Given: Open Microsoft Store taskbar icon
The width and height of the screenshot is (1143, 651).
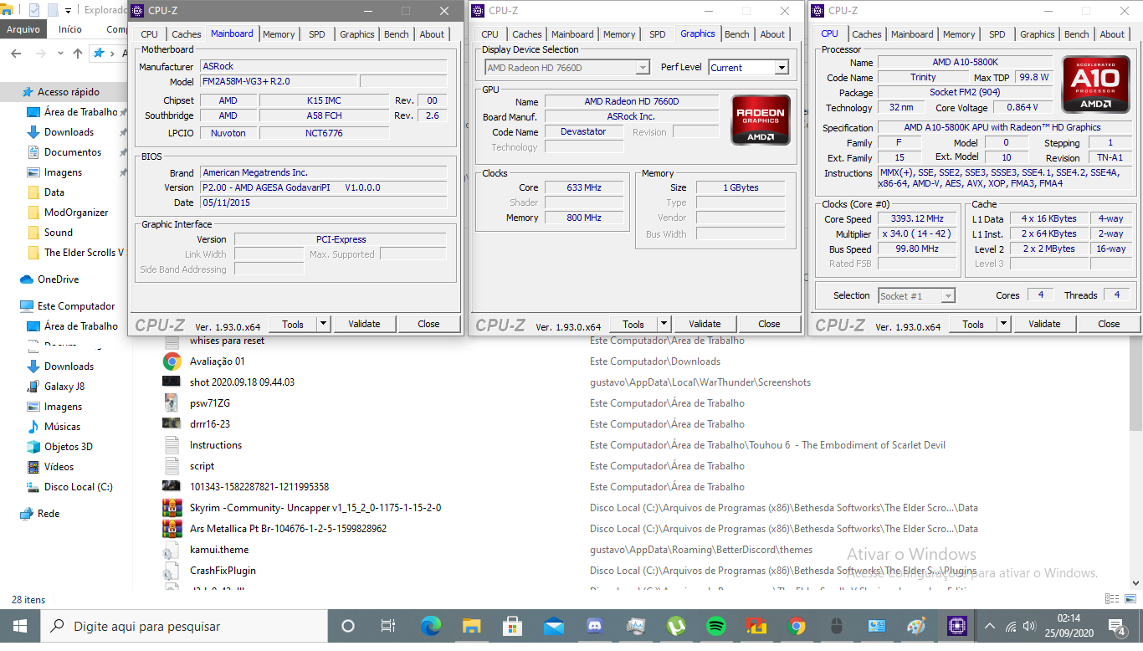Looking at the screenshot, I should (512, 626).
